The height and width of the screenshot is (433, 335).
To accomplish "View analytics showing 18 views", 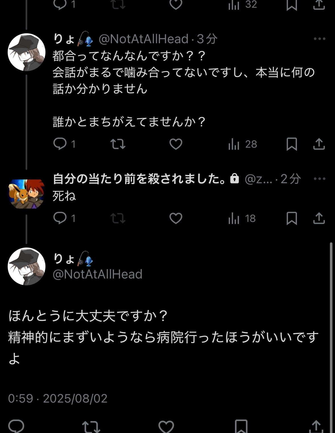I will pos(242,218).
